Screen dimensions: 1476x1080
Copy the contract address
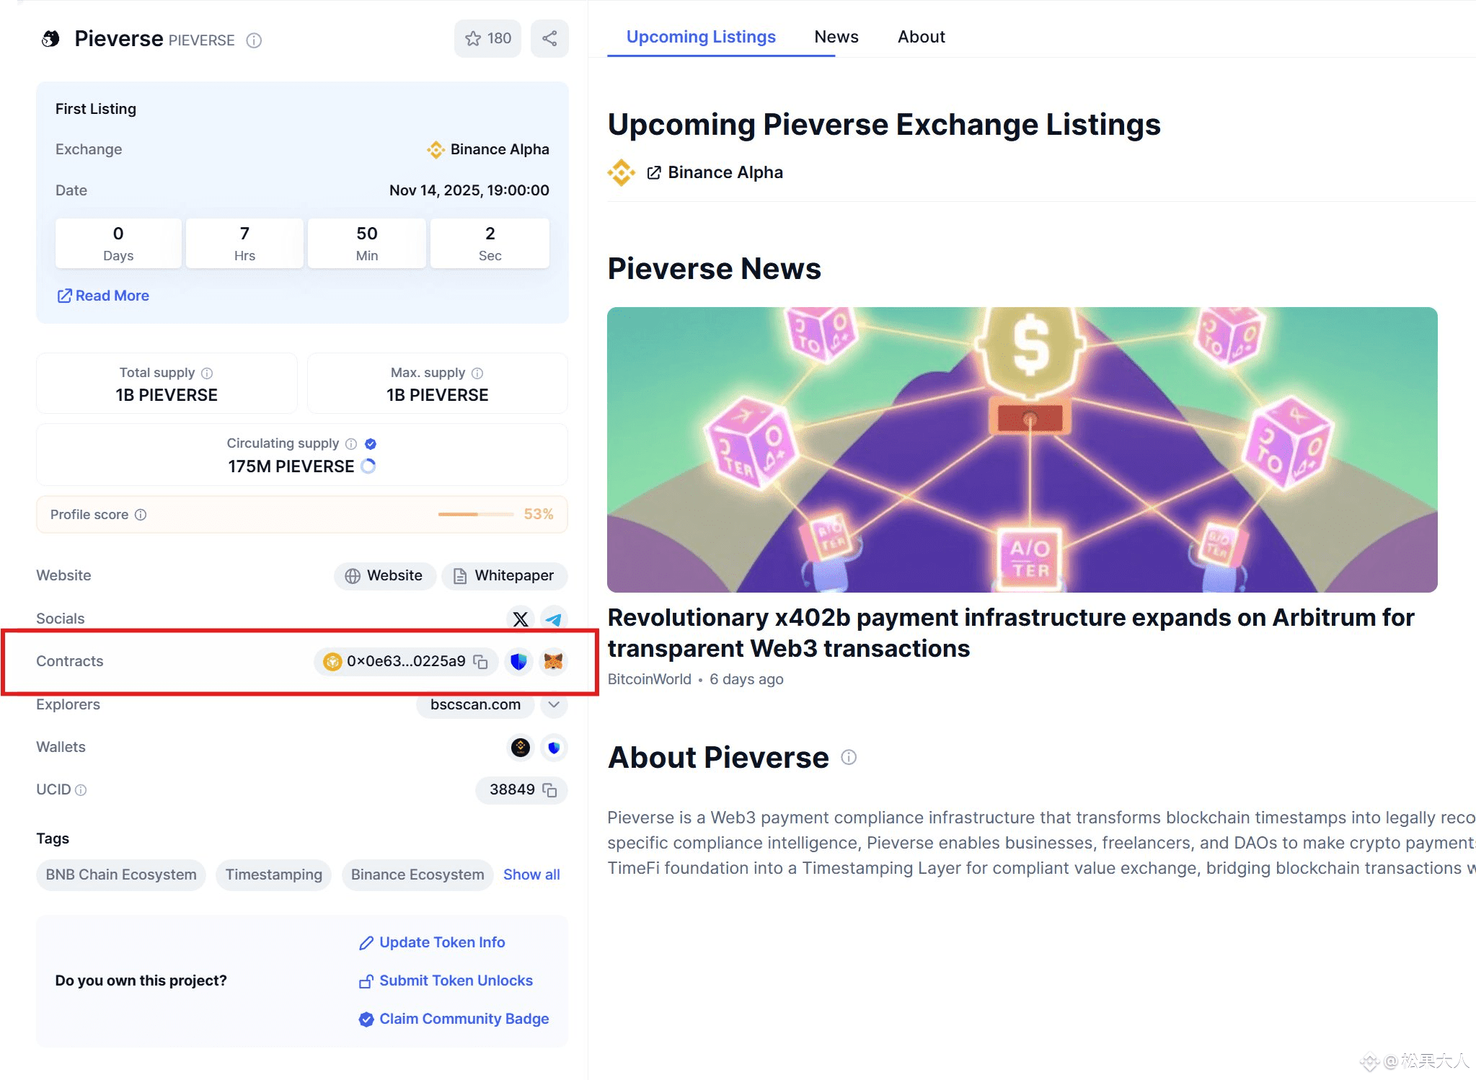click(x=481, y=662)
